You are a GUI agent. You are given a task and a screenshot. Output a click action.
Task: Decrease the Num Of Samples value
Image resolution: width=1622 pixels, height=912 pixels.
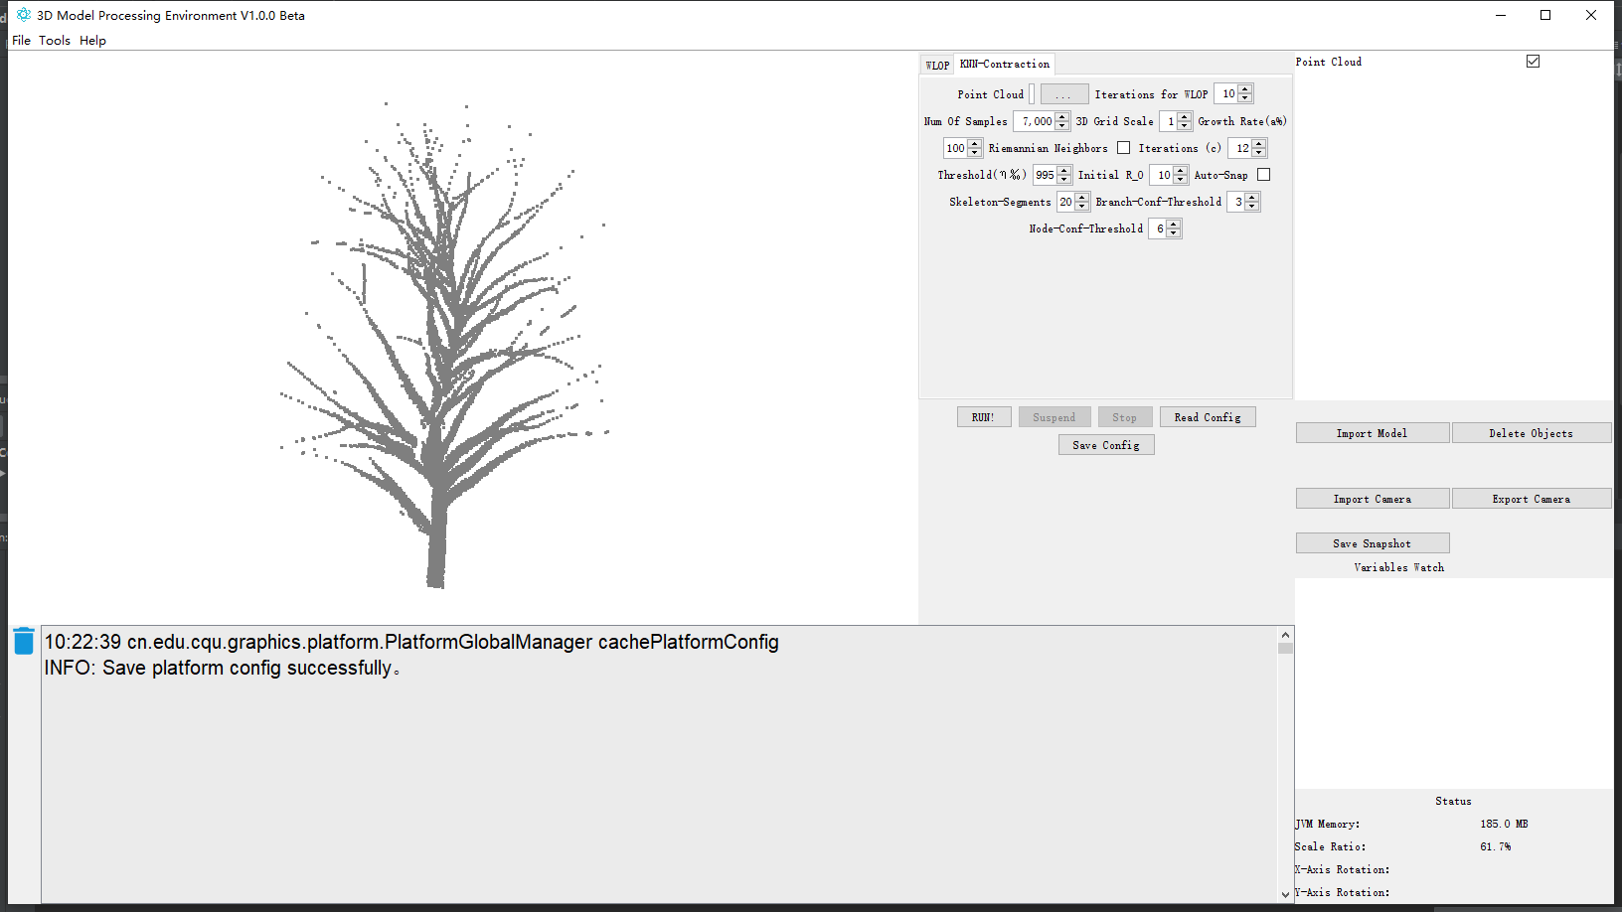click(x=1062, y=125)
